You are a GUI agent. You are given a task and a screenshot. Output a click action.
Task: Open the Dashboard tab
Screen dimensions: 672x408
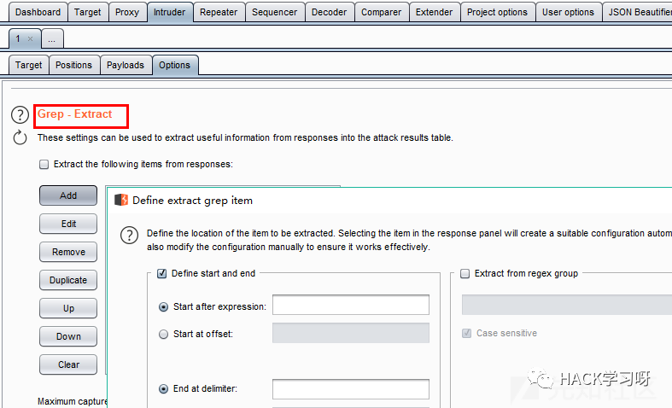click(x=38, y=13)
